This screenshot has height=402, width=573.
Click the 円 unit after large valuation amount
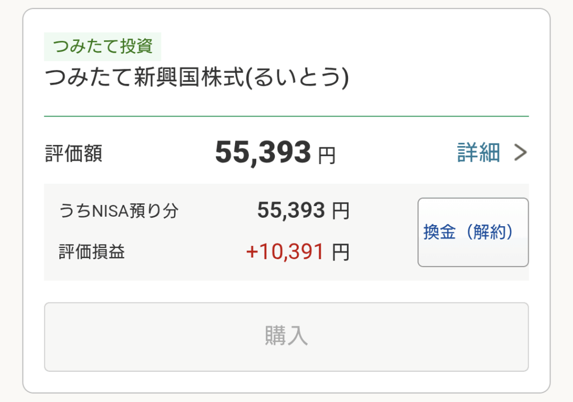coord(327,155)
